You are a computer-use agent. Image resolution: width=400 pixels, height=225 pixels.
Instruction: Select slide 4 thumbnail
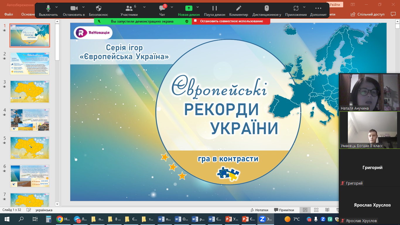coord(30,120)
